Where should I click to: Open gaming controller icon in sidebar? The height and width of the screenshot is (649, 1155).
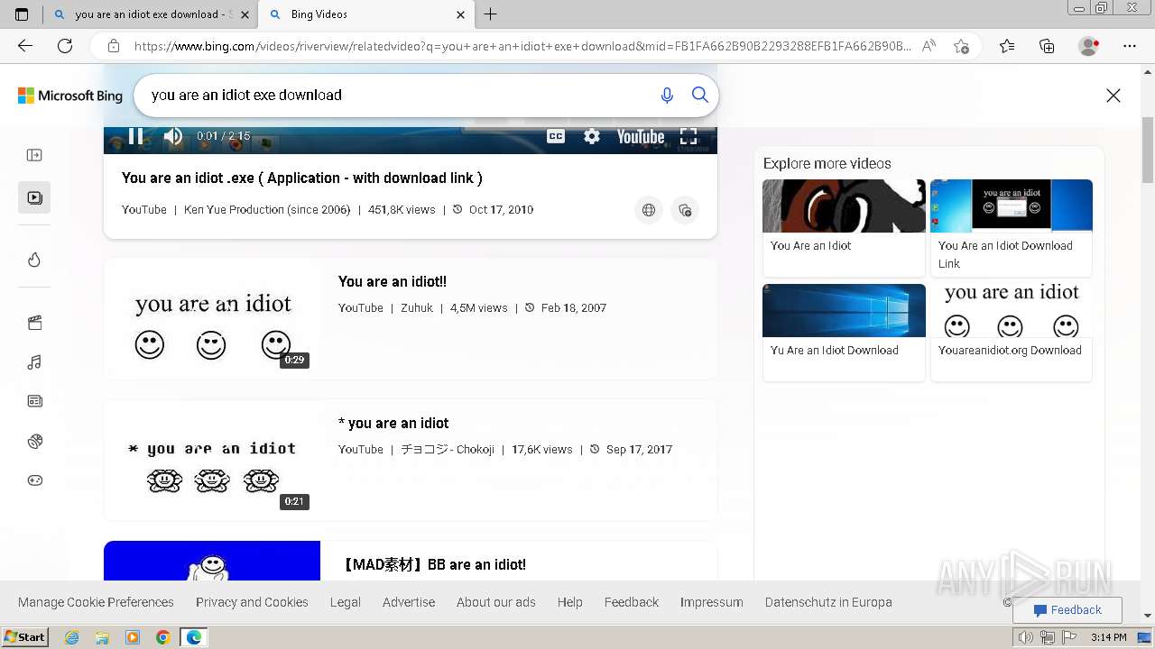coord(34,480)
